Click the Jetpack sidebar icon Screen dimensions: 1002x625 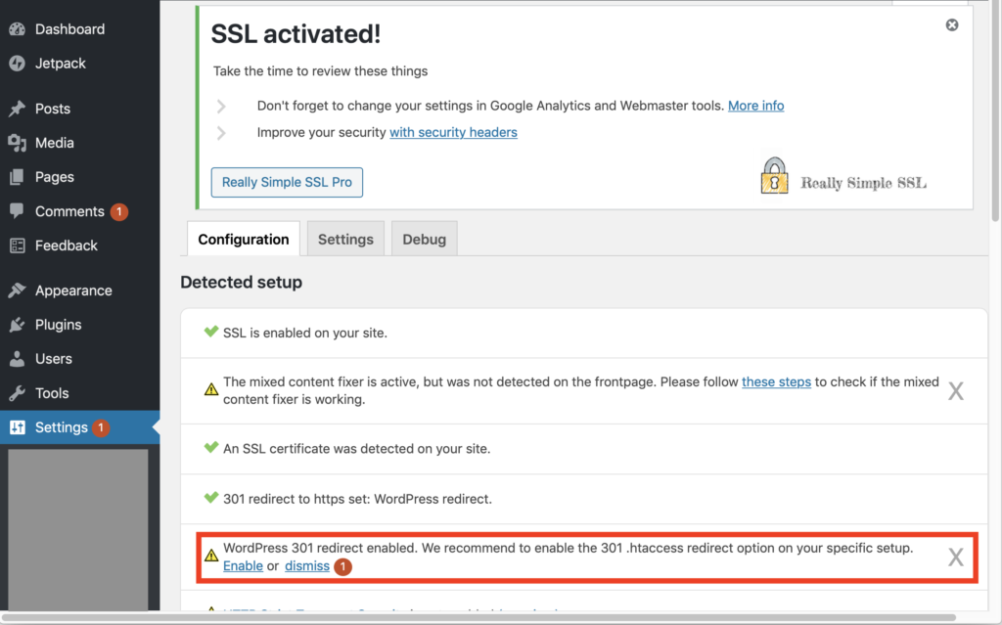pyautogui.click(x=18, y=64)
